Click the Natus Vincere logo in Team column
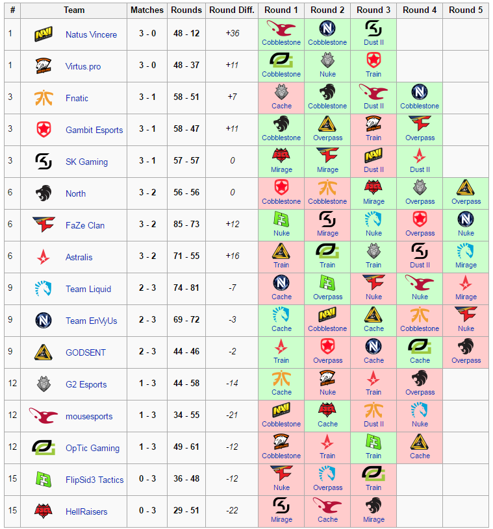 pos(44,34)
